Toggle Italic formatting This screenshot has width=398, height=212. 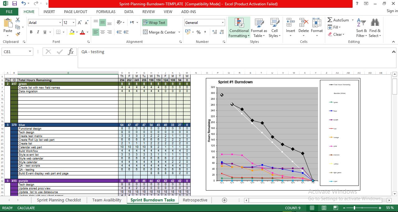(x=38, y=32)
